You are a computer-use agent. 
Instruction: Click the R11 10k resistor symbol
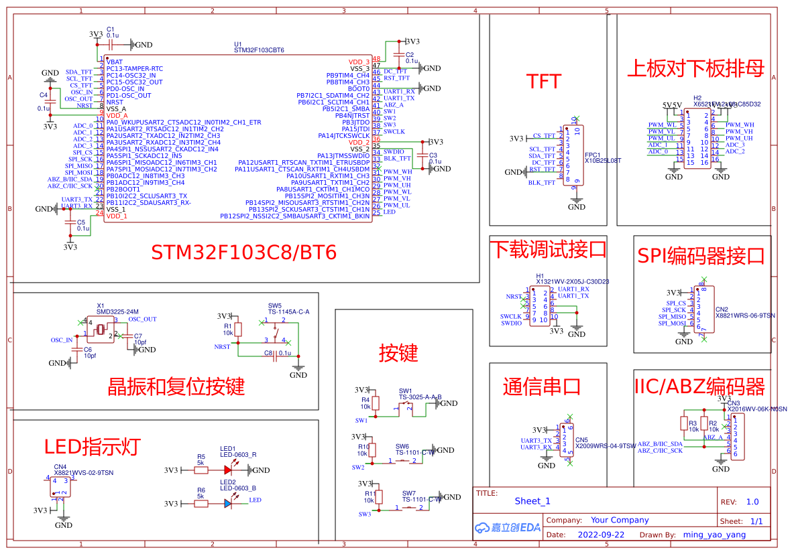pos(379,497)
